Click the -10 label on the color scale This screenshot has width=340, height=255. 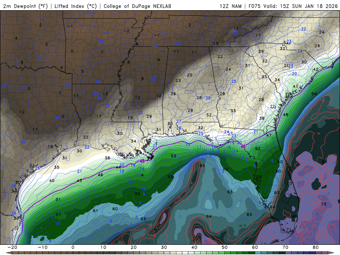(x=42, y=247)
